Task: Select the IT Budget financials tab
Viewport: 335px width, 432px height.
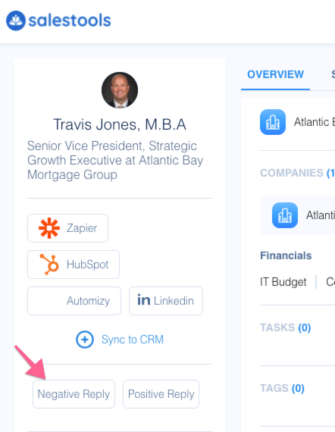Action: 283,282
